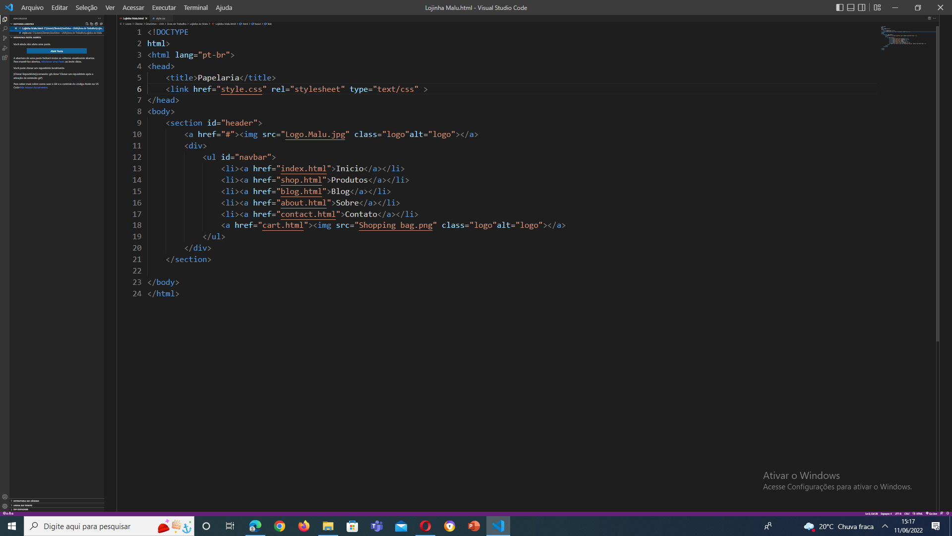Click the Go Live server button
952x536 pixels.
click(x=932, y=514)
